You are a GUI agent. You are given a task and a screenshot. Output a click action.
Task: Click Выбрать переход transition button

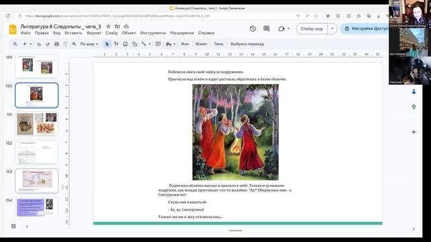point(247,44)
